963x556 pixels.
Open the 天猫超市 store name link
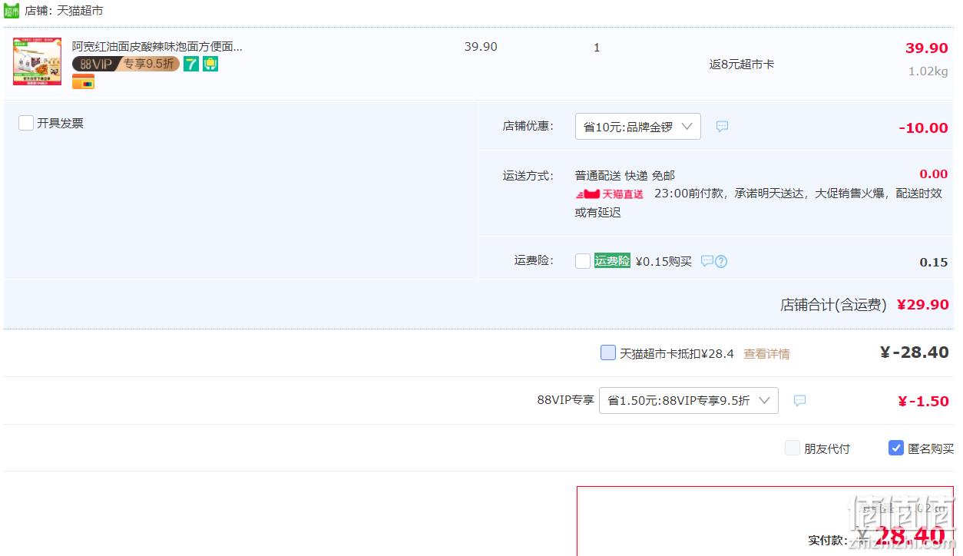tap(80, 11)
